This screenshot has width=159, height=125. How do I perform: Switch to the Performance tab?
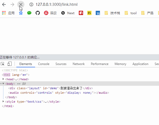pos(100,64)
